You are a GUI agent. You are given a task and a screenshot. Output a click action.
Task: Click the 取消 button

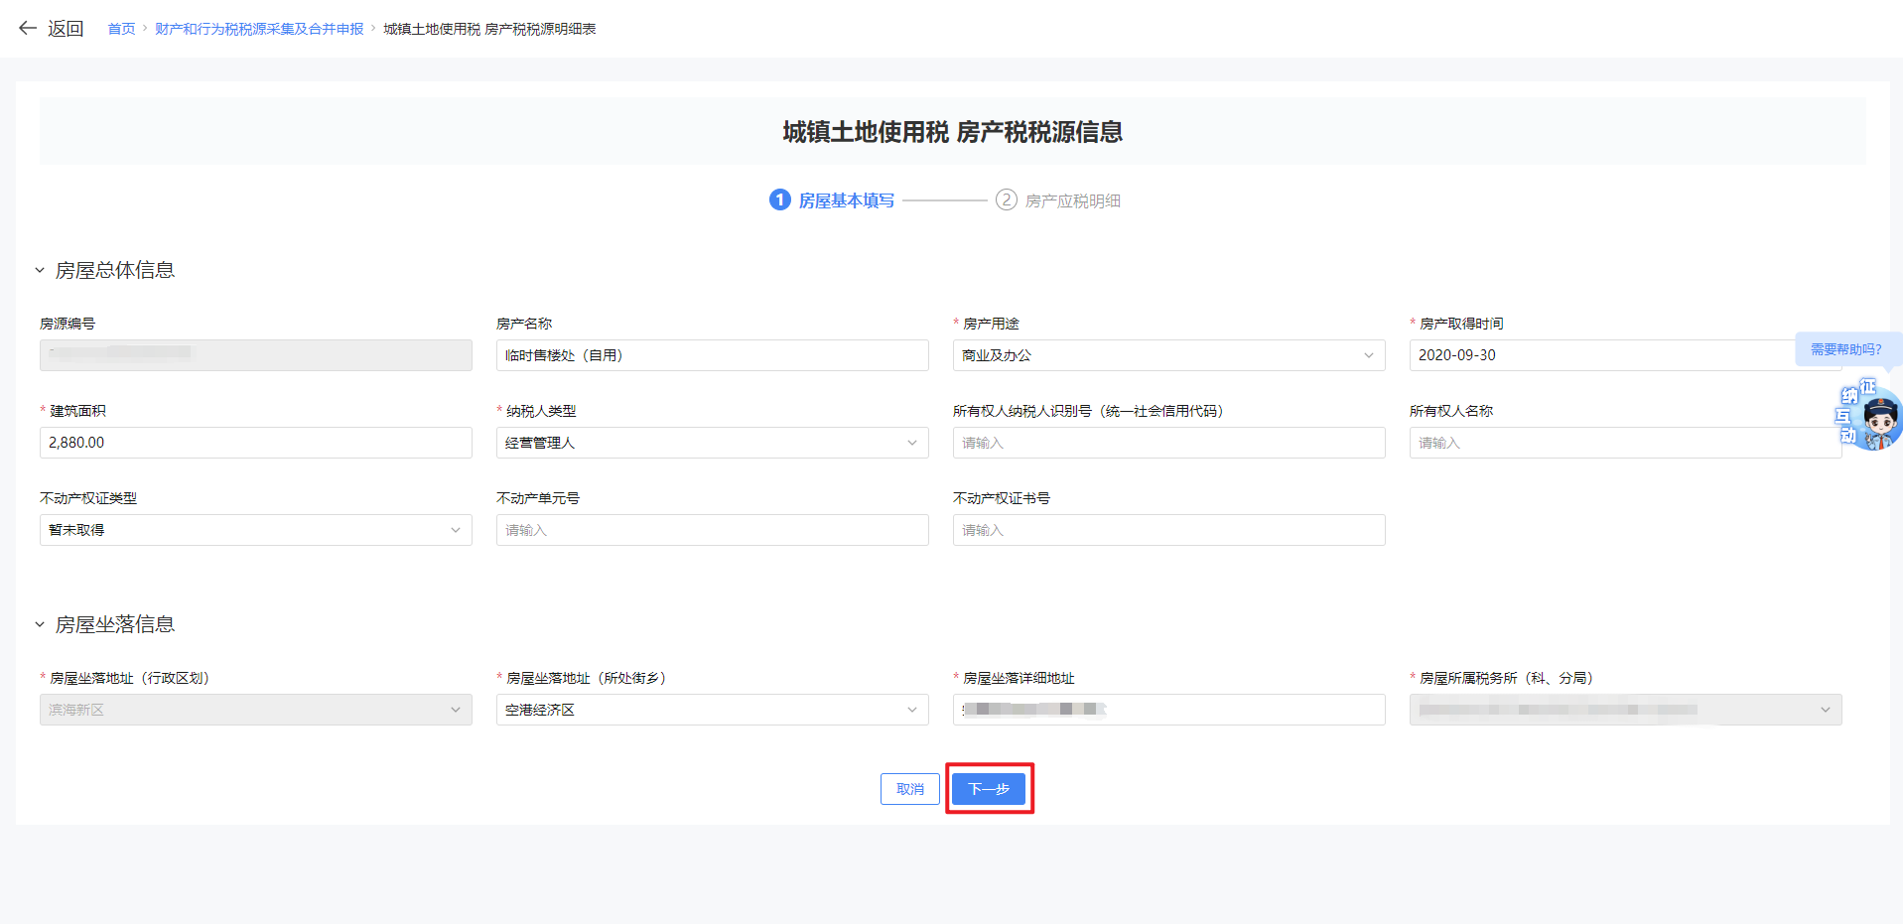pyautogui.click(x=909, y=789)
